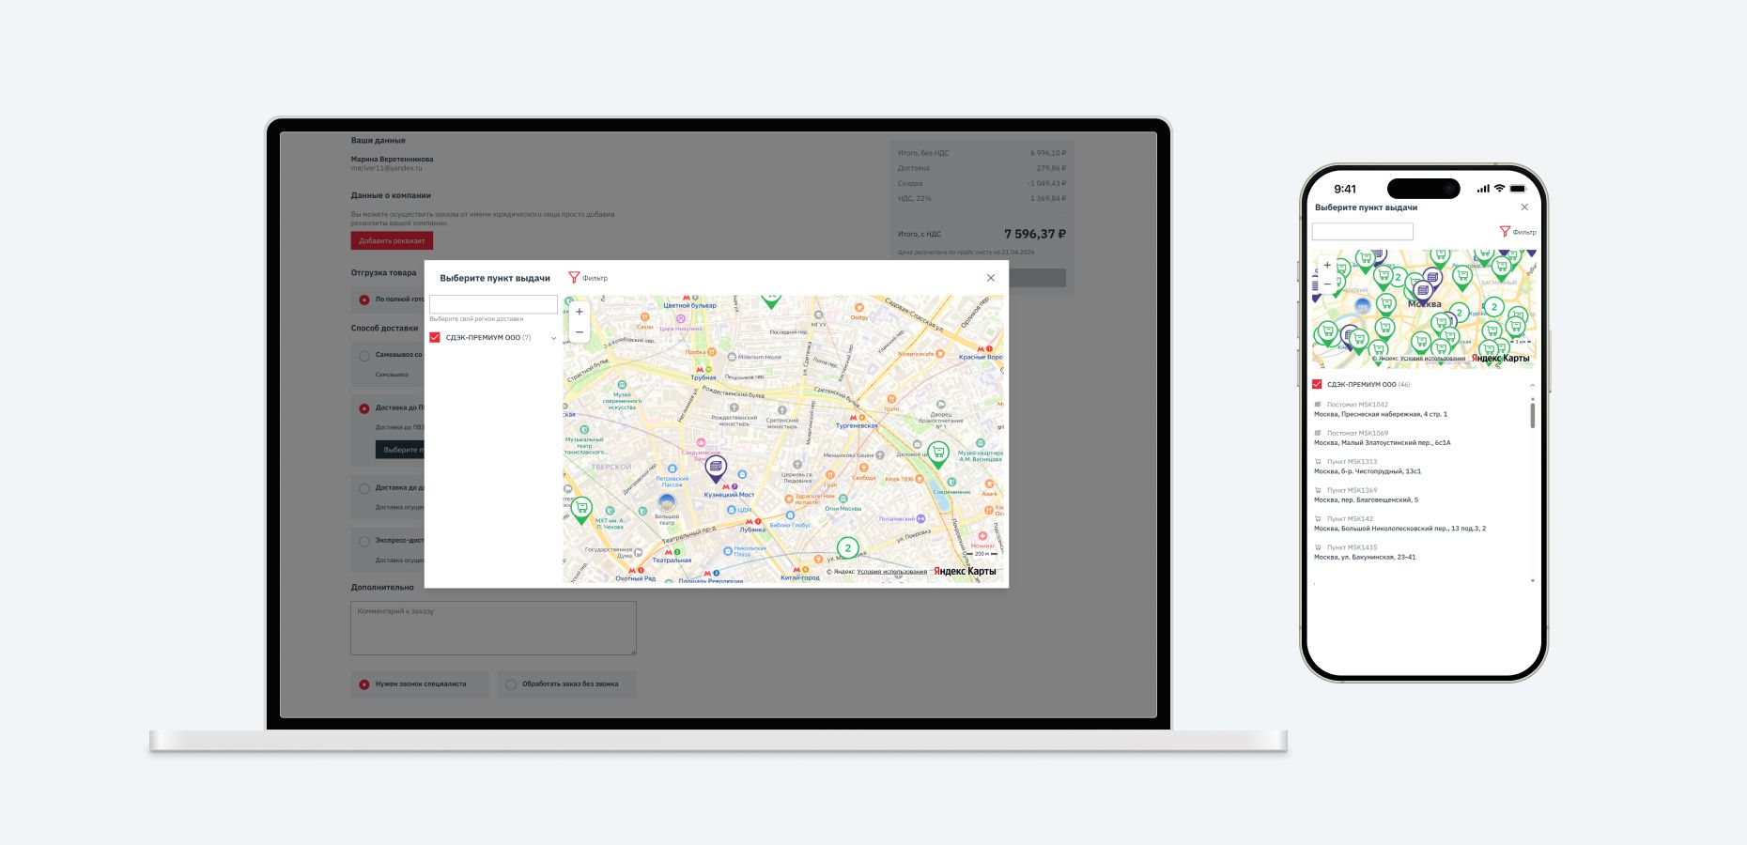Tap the plus zoom button on phone map

(x=1327, y=266)
